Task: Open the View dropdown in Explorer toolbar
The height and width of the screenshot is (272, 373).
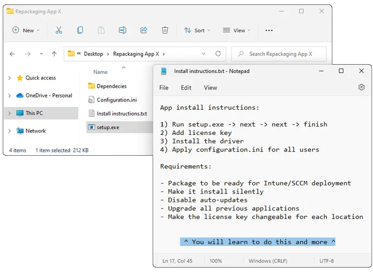Action: (x=237, y=30)
